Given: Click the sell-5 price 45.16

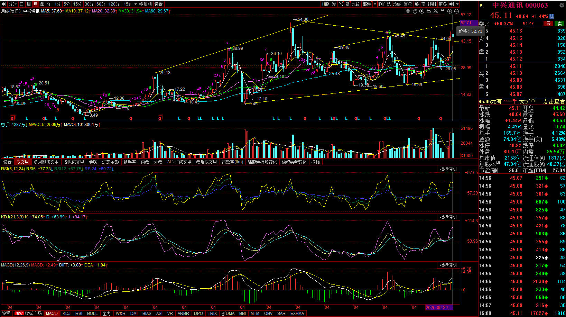Looking at the screenshot, I should 516,31.
